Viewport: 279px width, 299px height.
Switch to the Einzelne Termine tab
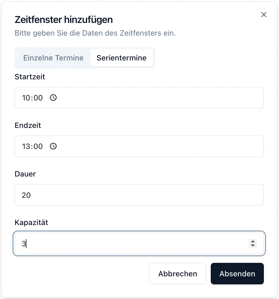53,58
